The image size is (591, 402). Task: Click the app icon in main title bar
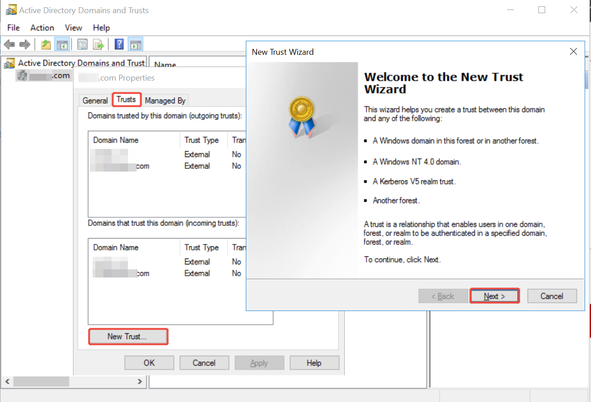click(x=11, y=10)
